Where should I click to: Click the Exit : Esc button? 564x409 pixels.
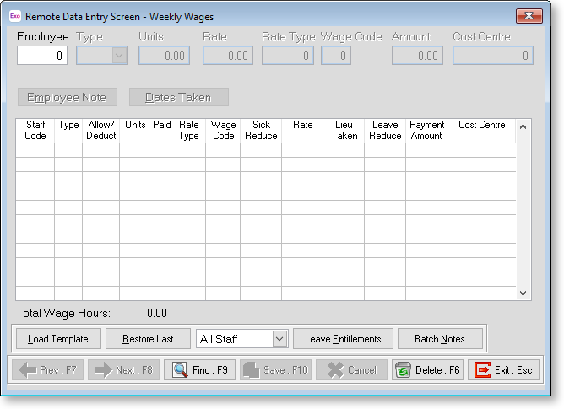[x=503, y=370]
